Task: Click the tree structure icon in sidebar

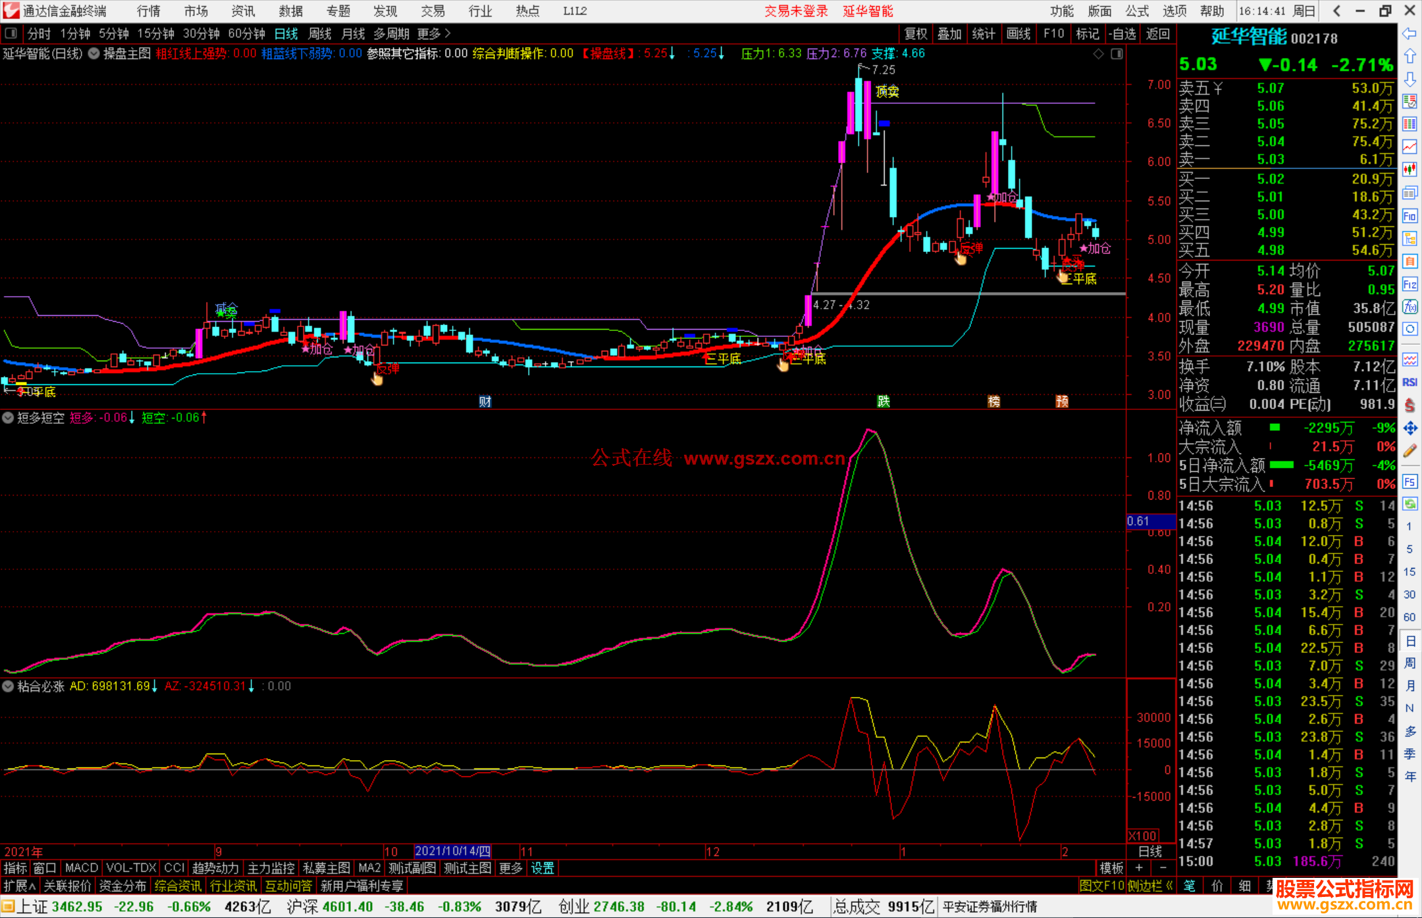Action: pos(1409,238)
